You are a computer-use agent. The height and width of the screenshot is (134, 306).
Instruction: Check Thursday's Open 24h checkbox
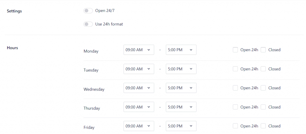tap(235, 107)
